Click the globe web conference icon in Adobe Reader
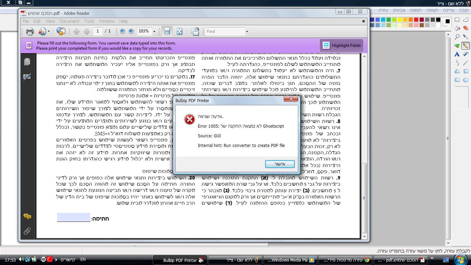The width and height of the screenshot is (471, 265). [61, 31]
